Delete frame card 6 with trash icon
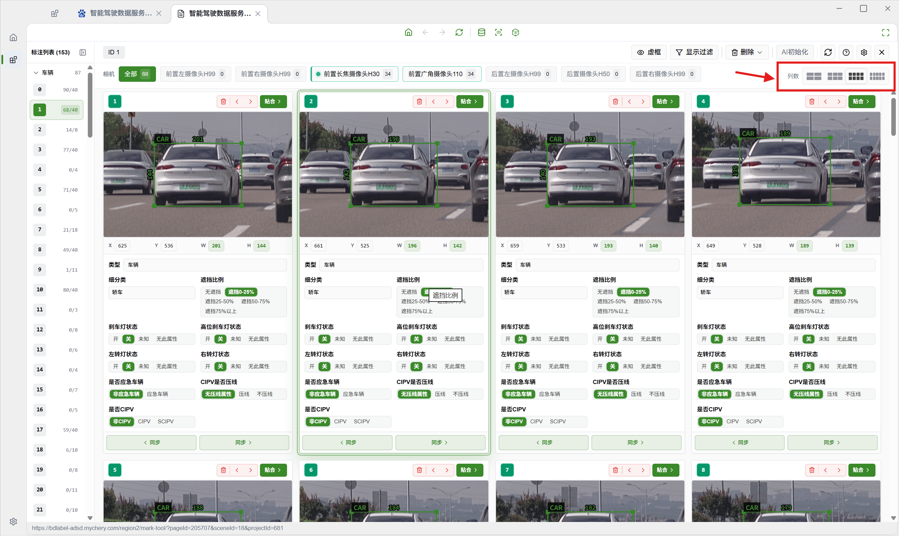The width and height of the screenshot is (899, 536). tap(419, 470)
